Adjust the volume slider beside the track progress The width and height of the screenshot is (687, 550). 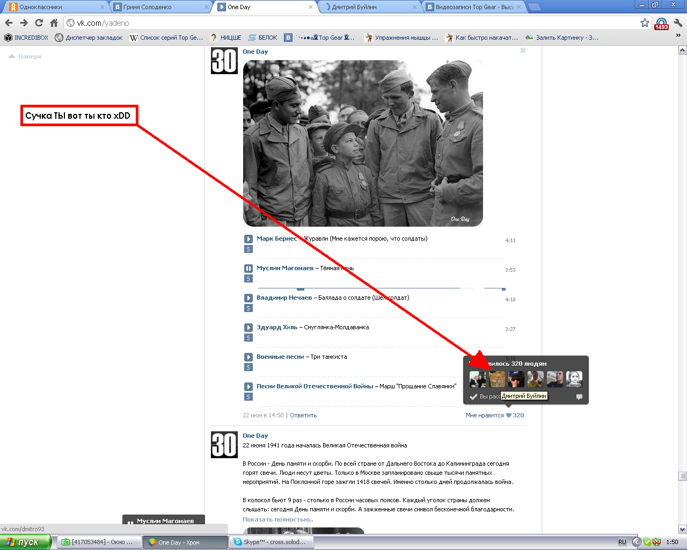pos(494,288)
